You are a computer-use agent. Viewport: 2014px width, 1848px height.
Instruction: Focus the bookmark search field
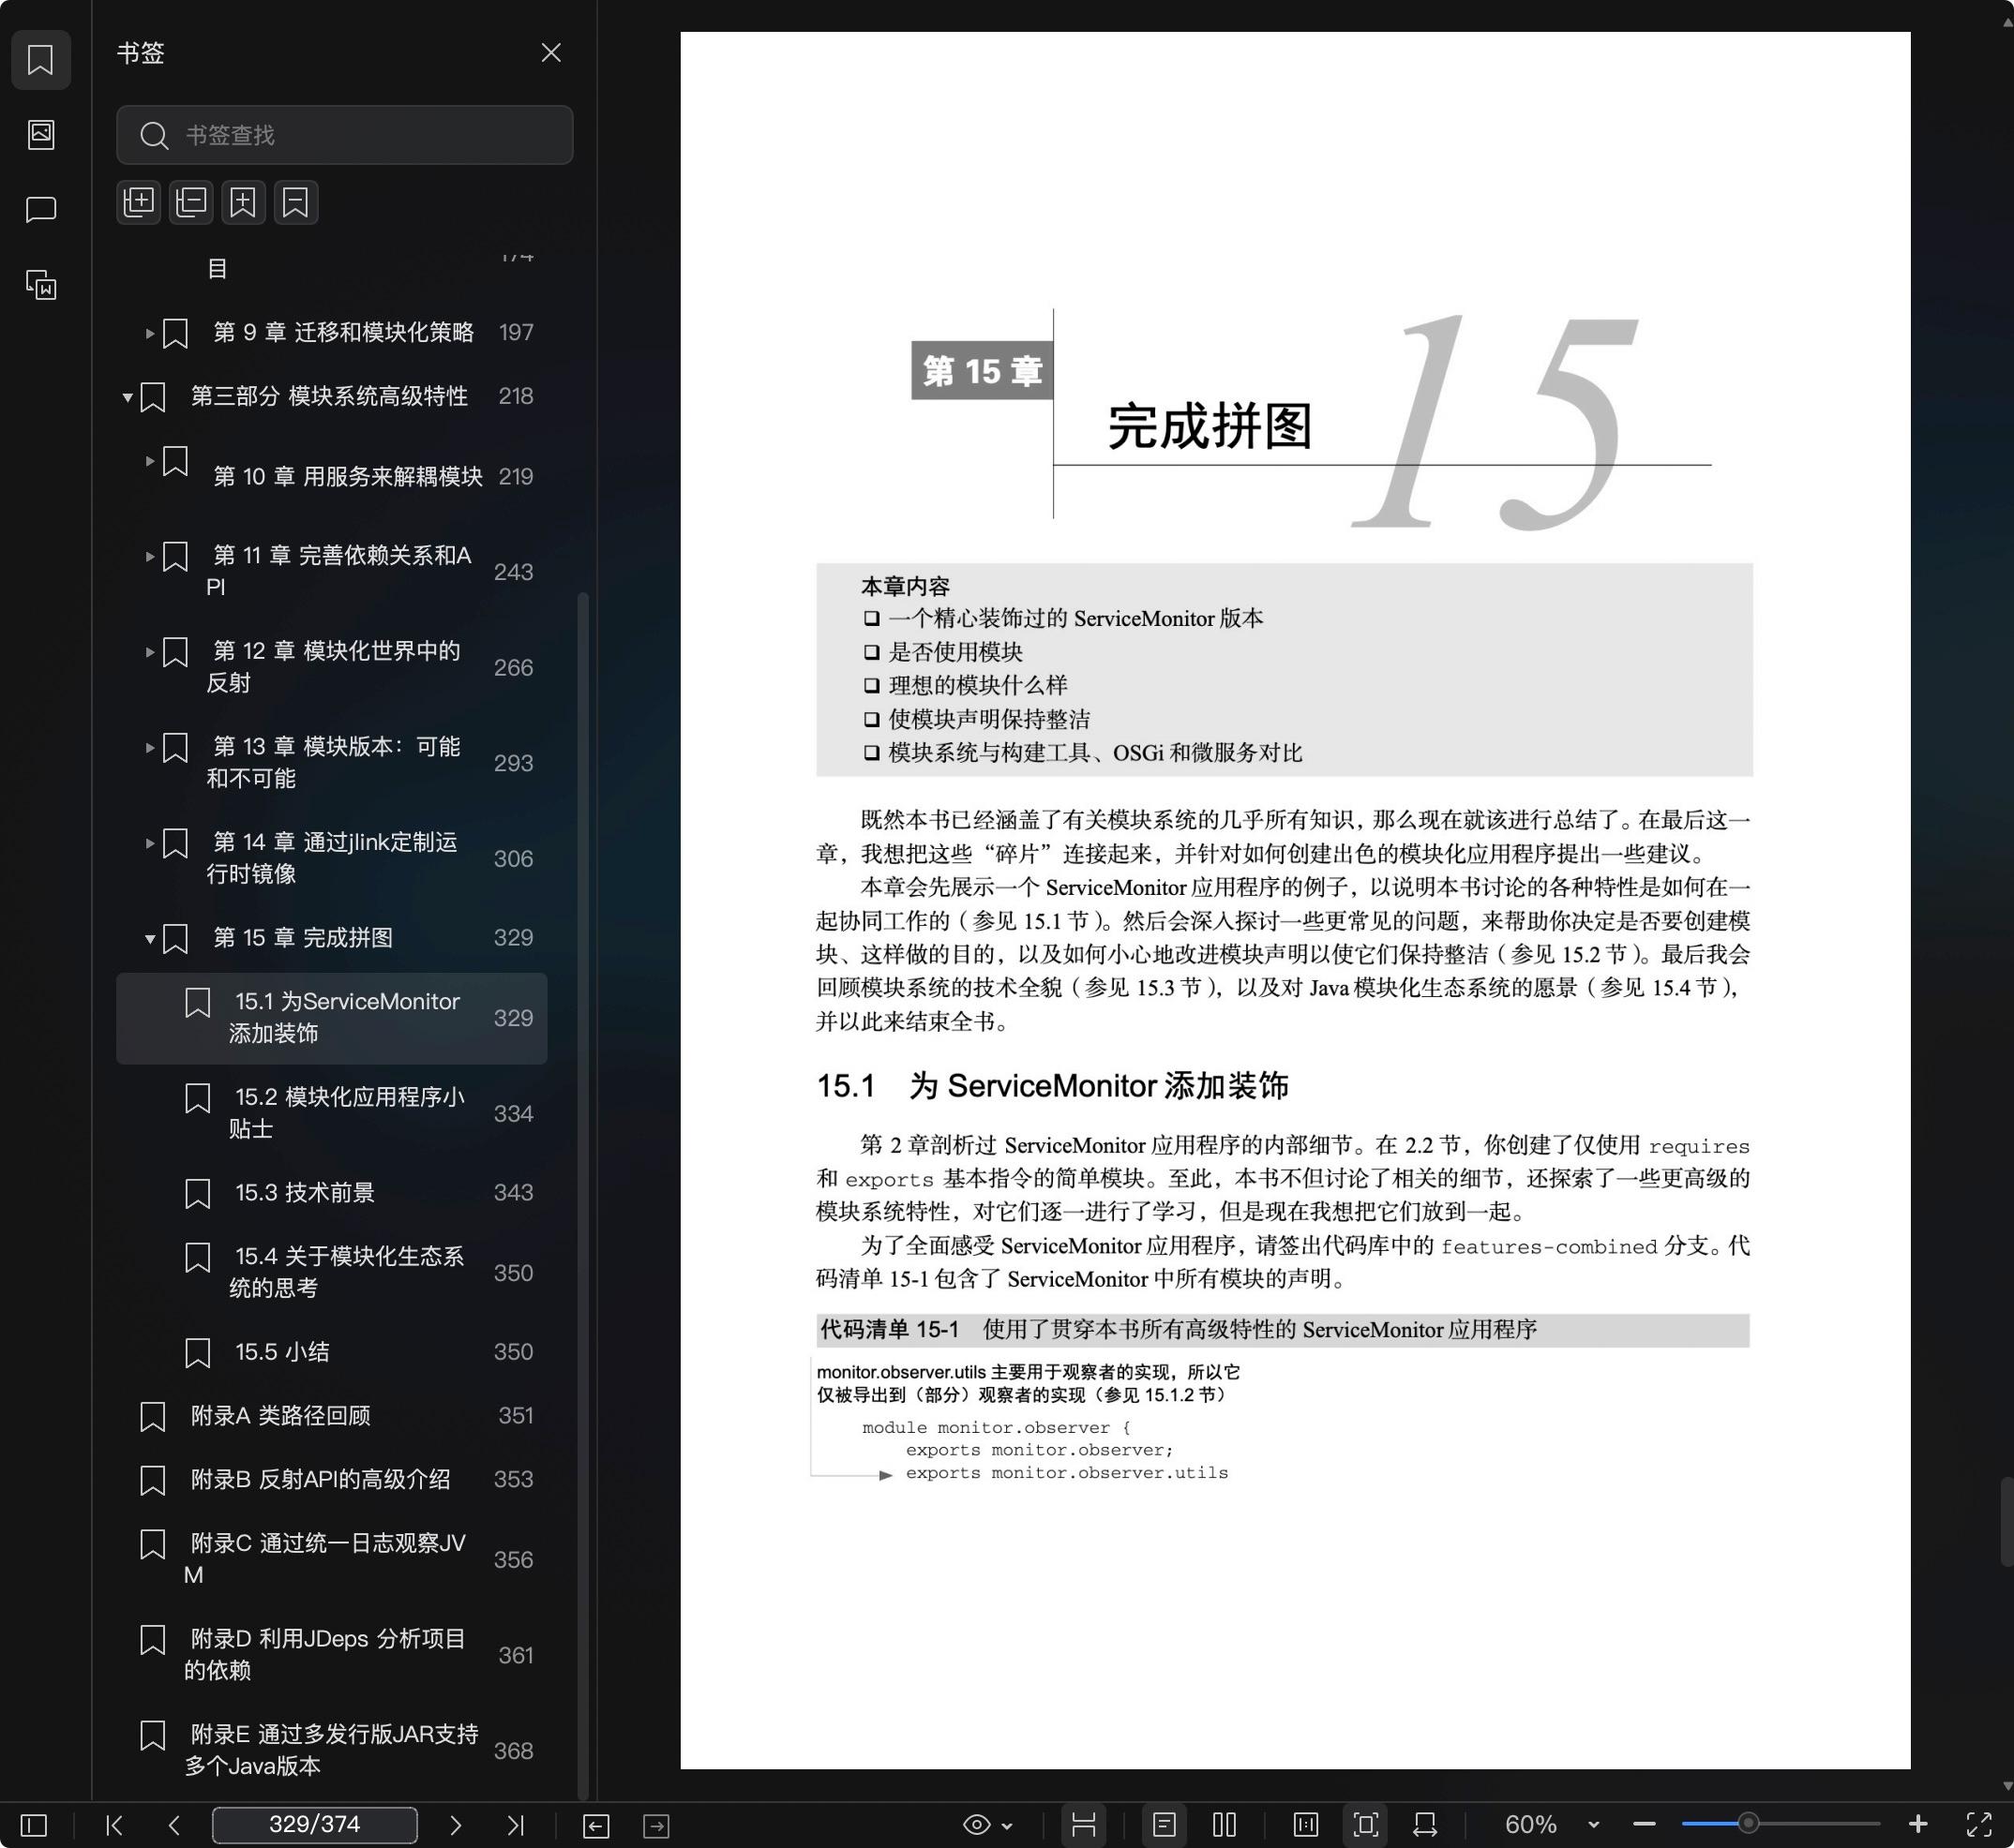coord(344,135)
